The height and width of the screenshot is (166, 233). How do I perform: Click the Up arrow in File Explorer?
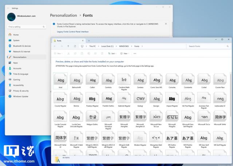(x=68, y=46)
